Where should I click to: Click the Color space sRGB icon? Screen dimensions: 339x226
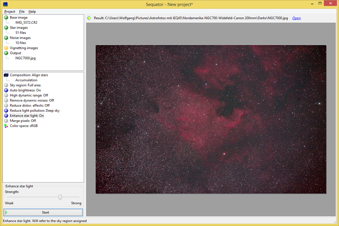pyautogui.click(x=6, y=126)
